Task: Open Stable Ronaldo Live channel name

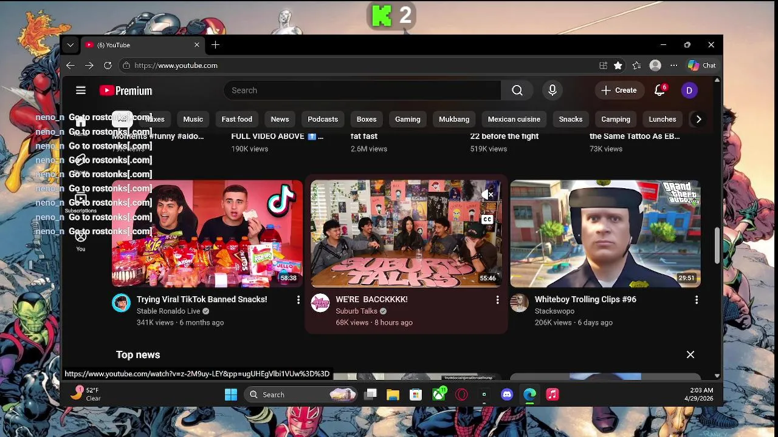Action: (168, 311)
